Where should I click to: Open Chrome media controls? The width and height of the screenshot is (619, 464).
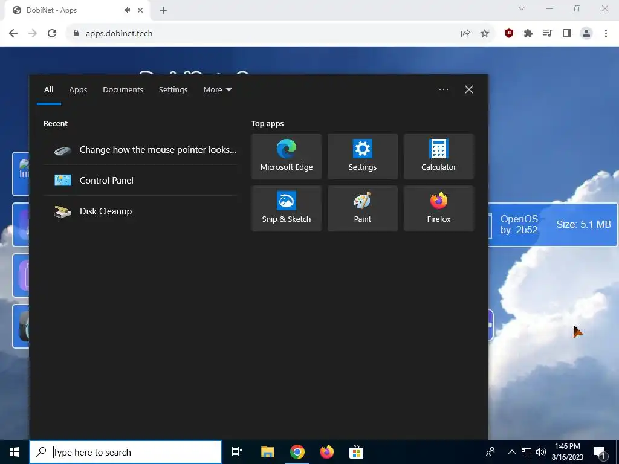(548, 34)
